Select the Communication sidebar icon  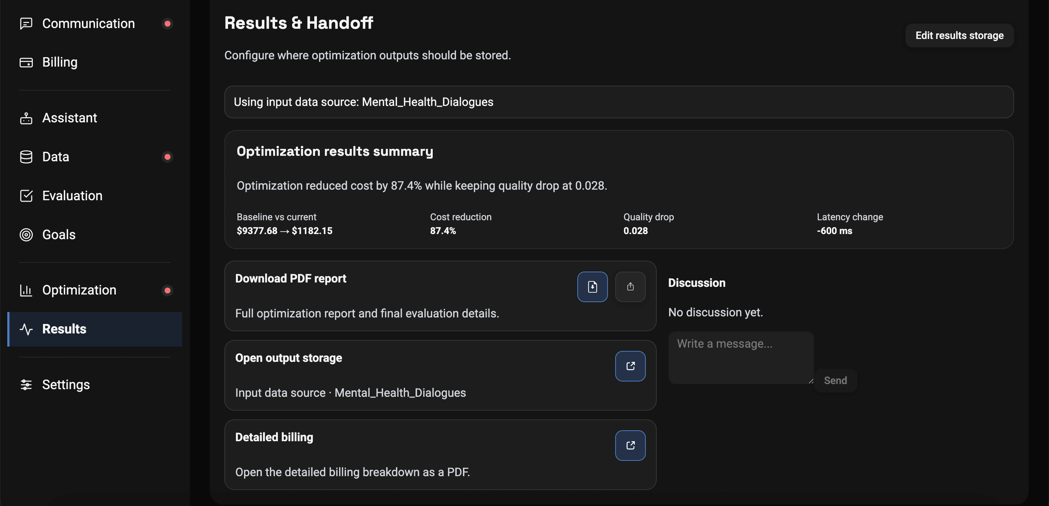point(26,24)
